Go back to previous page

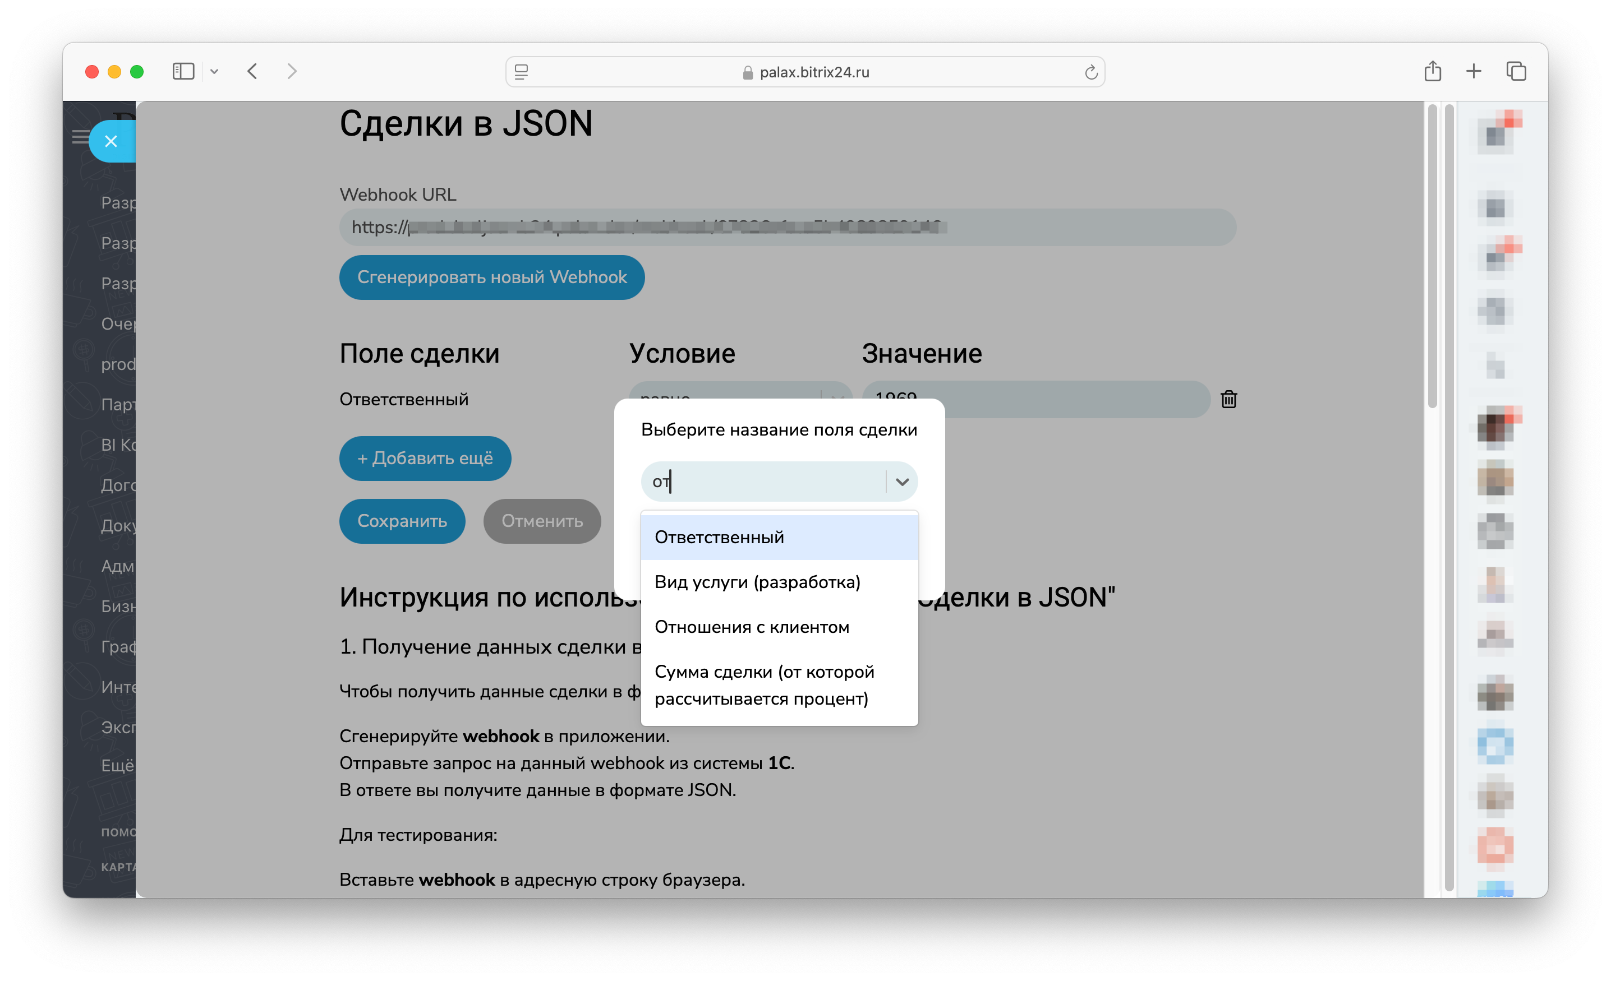coord(252,71)
